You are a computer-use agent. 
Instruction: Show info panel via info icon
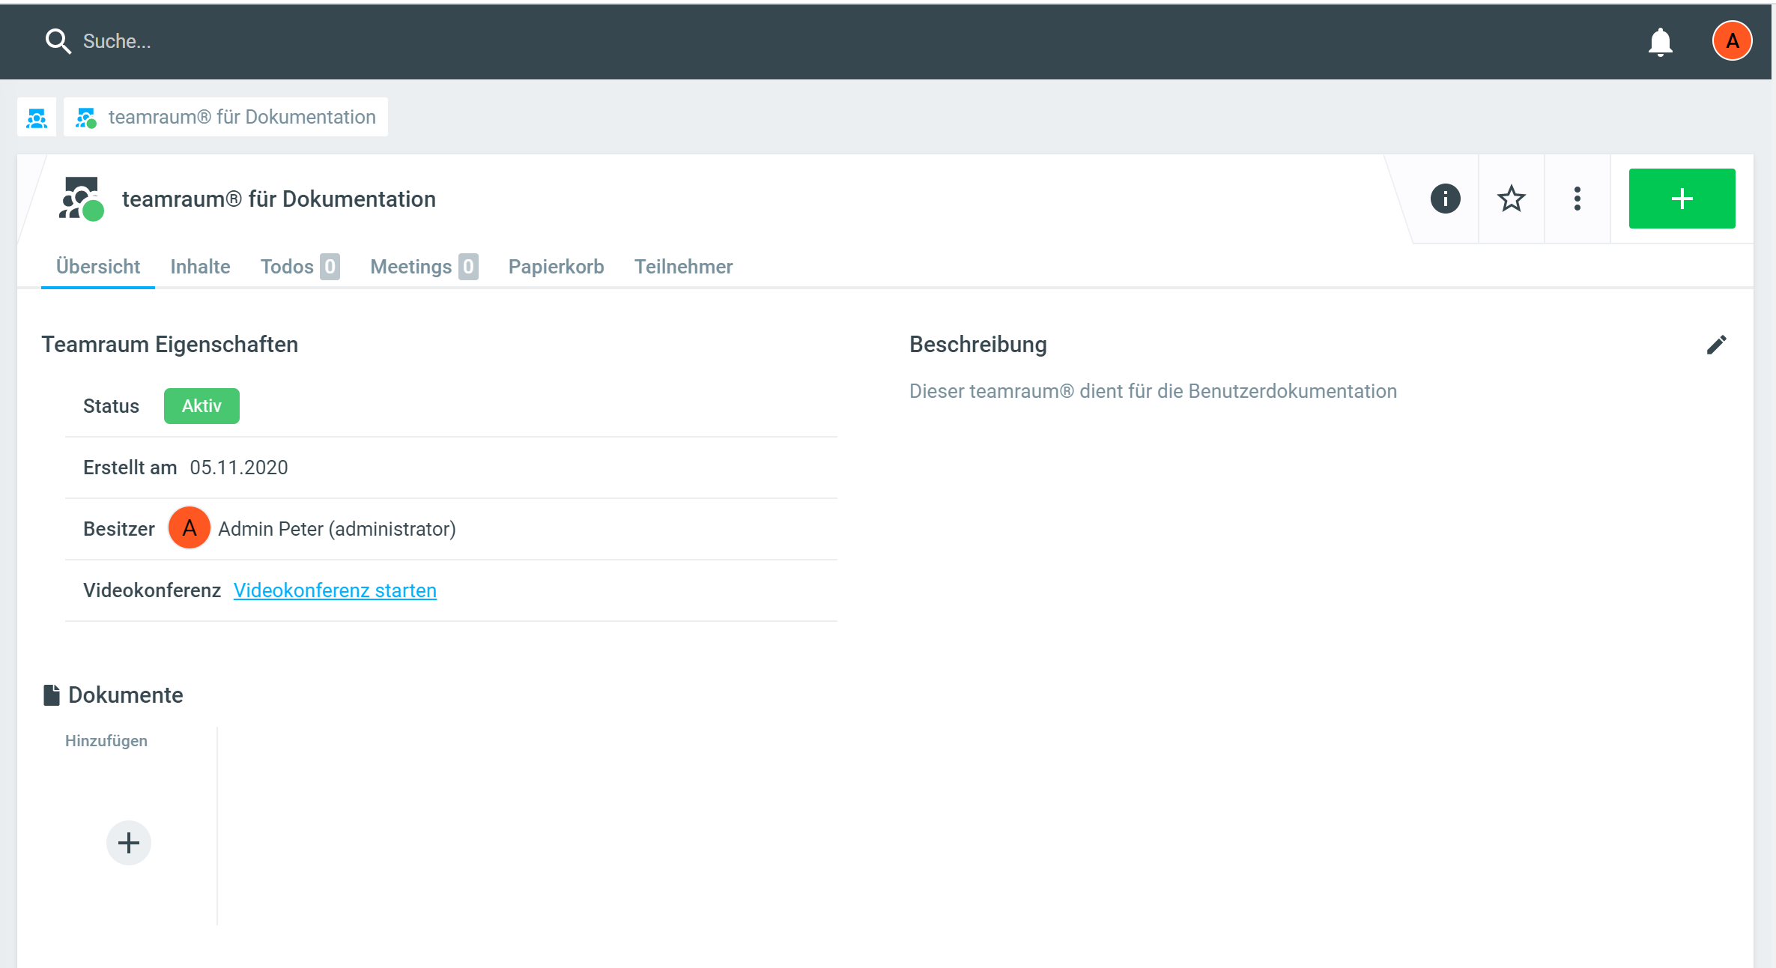pyautogui.click(x=1445, y=199)
